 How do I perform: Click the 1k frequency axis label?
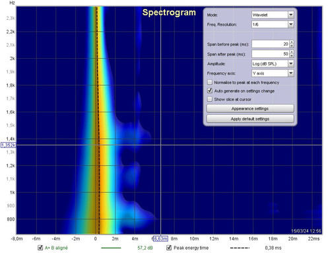point(13,192)
